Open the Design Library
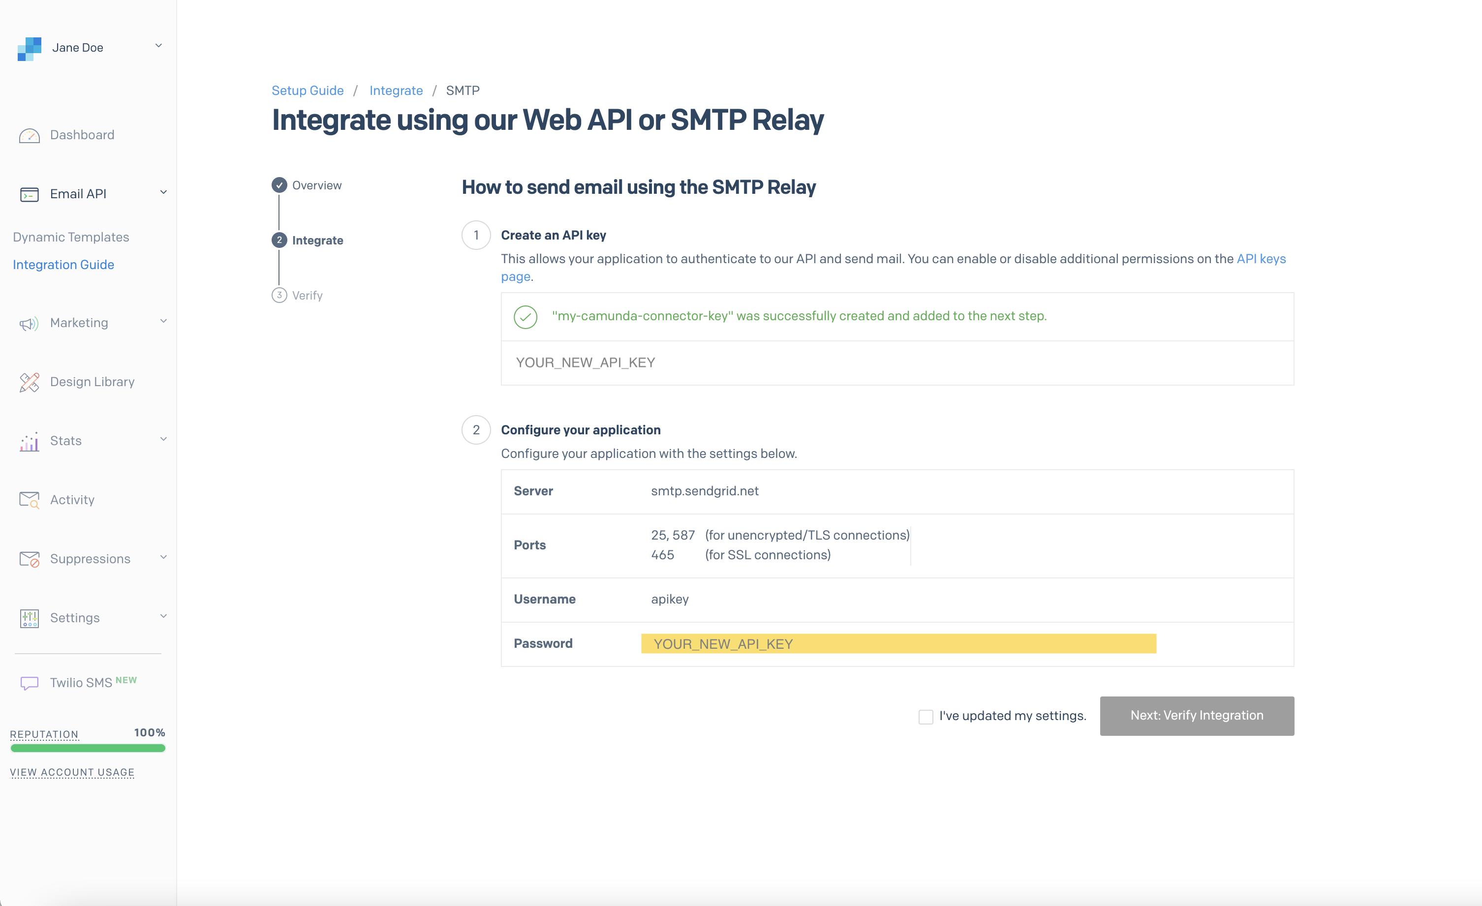The image size is (1482, 906). (x=92, y=381)
